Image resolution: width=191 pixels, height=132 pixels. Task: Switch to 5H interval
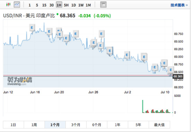(x=66, y=5)
